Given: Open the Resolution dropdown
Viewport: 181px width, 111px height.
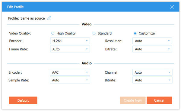Looking at the screenshot, I should click(x=152, y=41).
